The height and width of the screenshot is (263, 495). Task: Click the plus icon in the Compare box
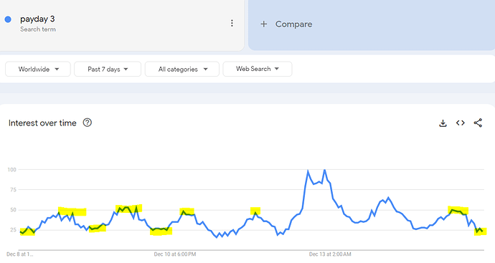pyautogui.click(x=263, y=24)
